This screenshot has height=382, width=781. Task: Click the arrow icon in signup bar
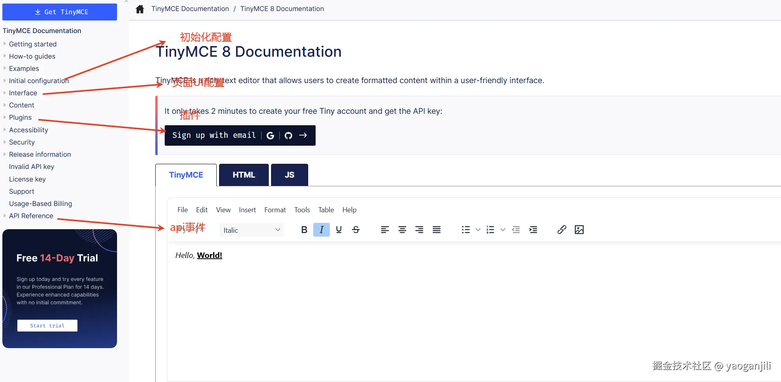pos(303,135)
